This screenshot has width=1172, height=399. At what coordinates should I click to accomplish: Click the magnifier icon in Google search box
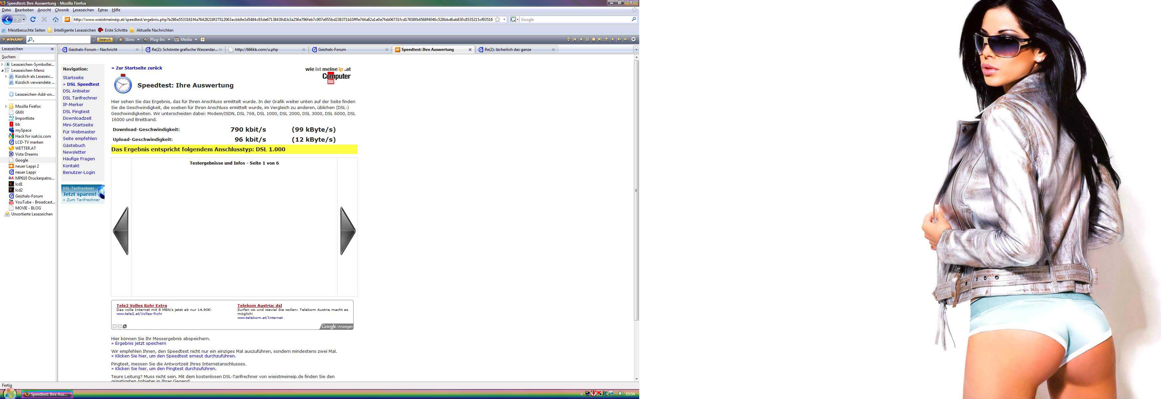633,19
